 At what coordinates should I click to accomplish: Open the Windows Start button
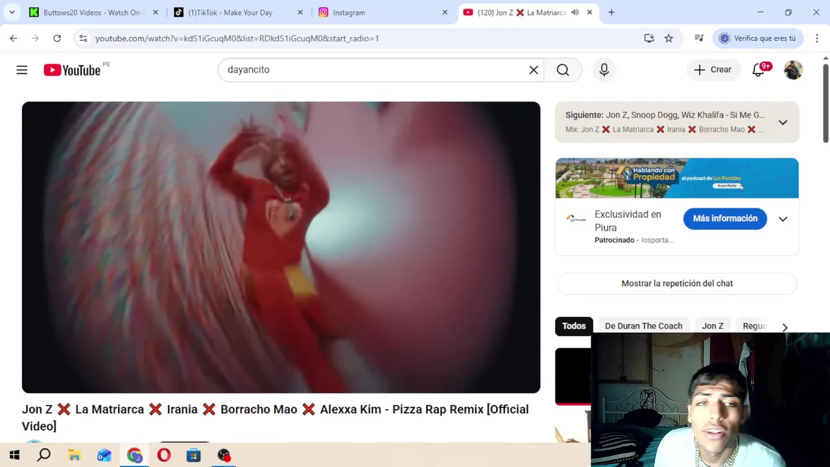pyautogui.click(x=14, y=455)
